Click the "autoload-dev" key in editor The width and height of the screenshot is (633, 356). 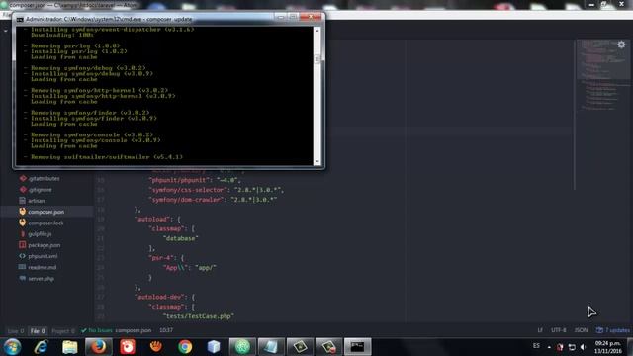coord(160,297)
